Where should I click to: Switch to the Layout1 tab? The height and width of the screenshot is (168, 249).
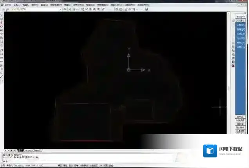(28, 150)
